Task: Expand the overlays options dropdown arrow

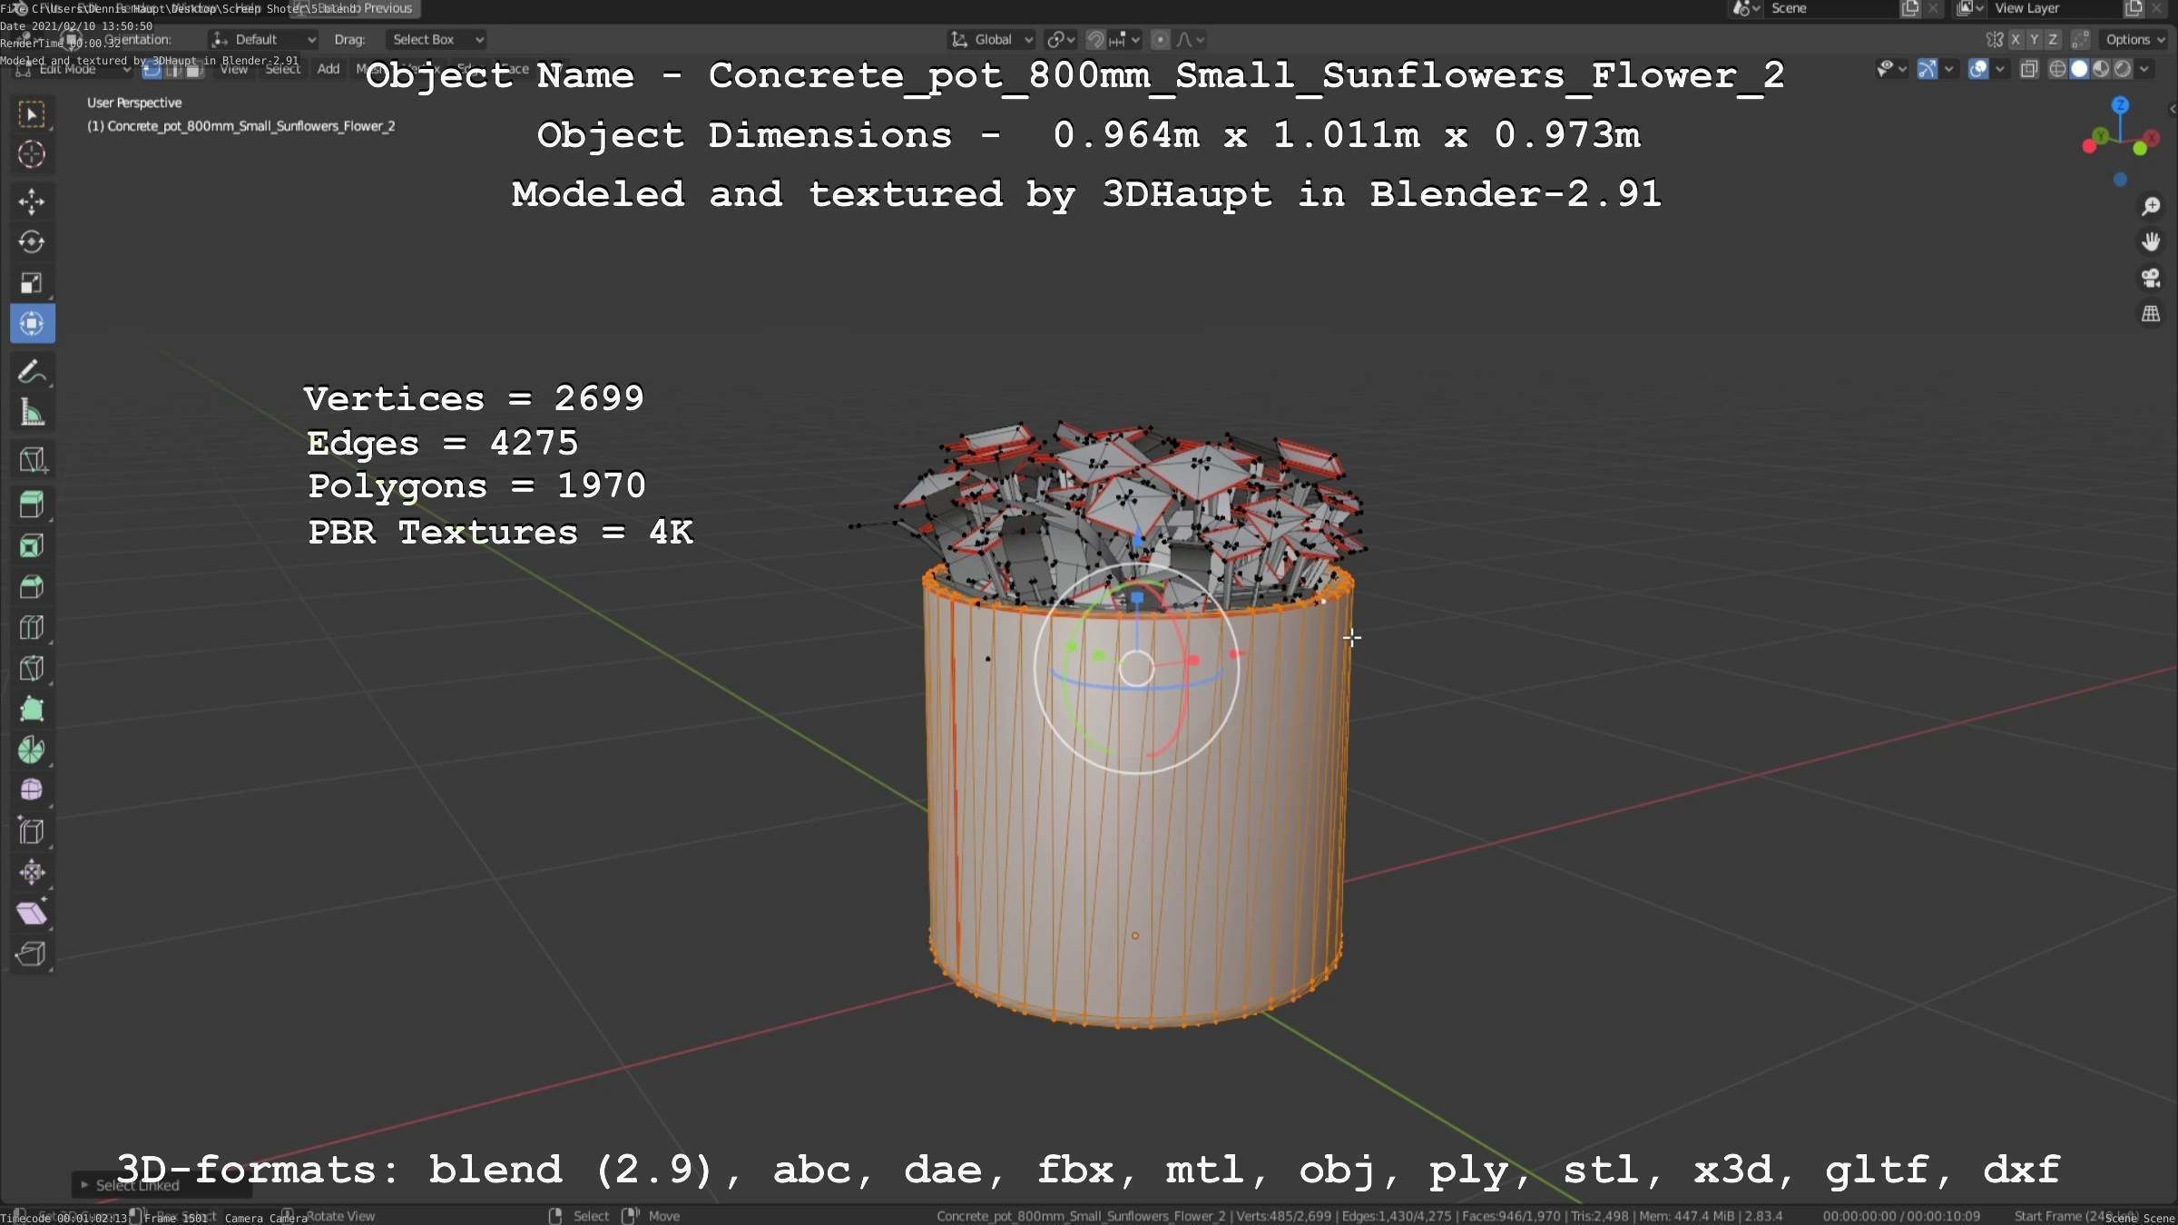Action: click(2000, 69)
